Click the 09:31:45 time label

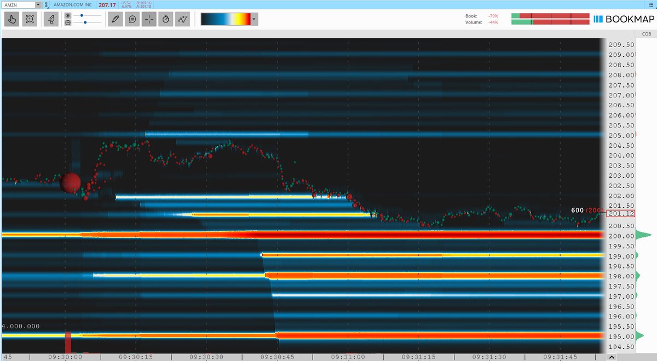559,356
